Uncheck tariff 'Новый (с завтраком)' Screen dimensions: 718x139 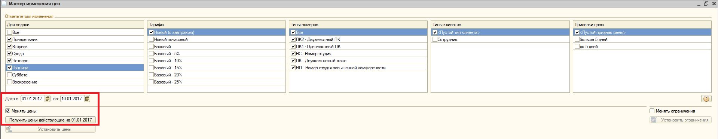click(x=151, y=32)
